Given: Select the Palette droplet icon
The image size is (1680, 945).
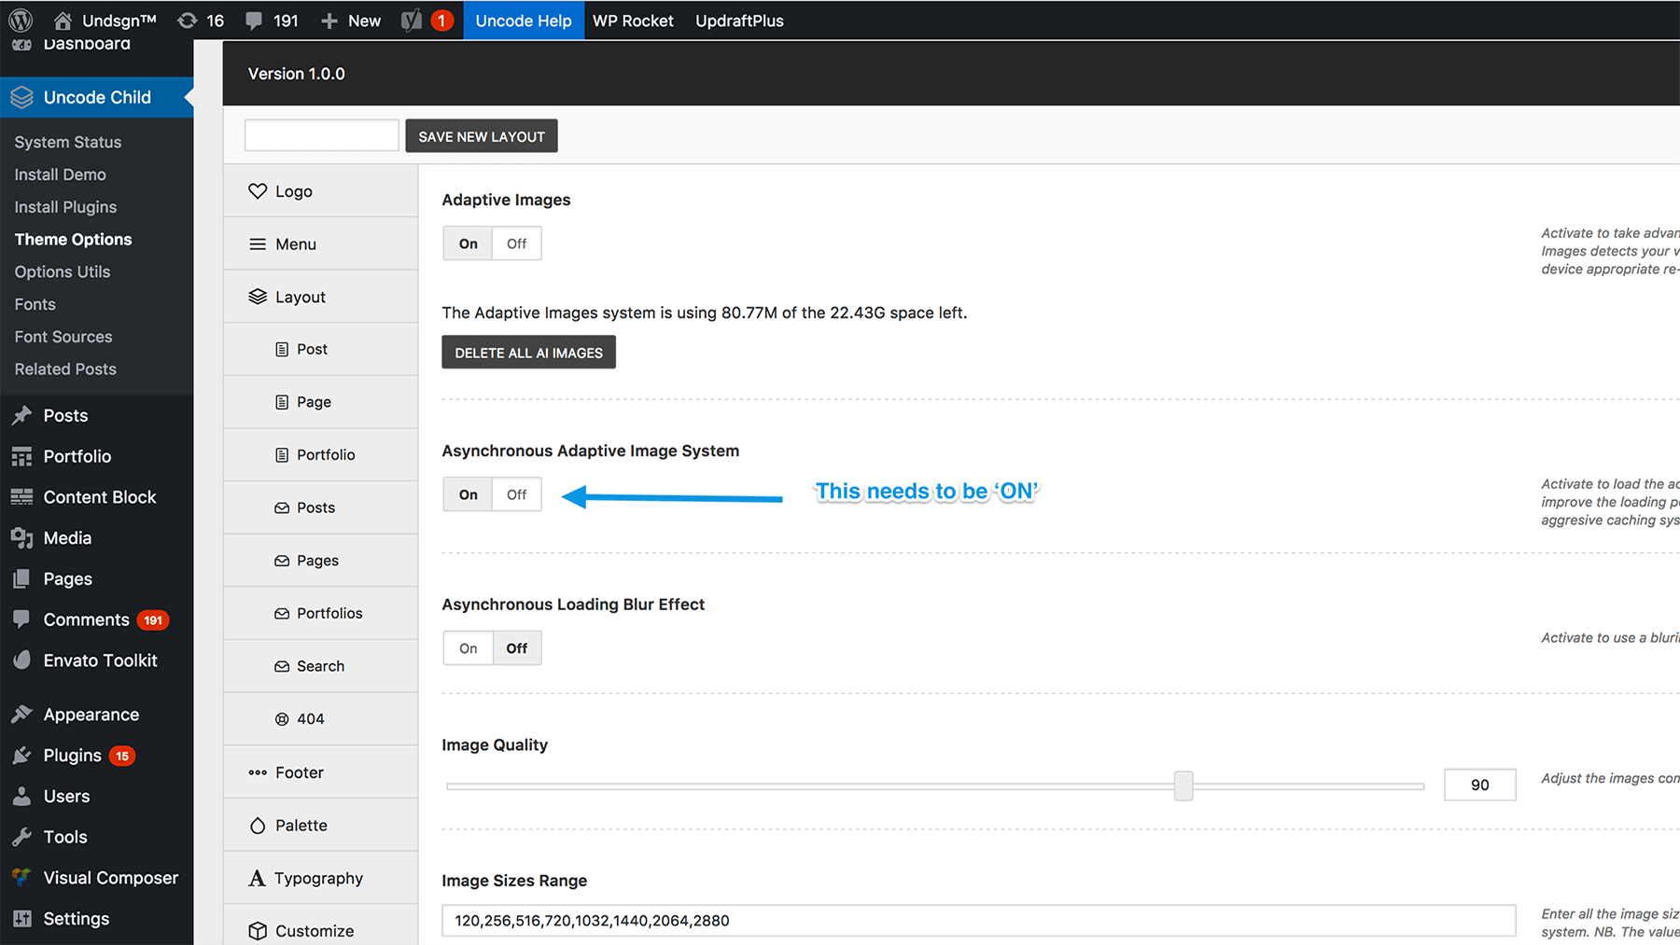Looking at the screenshot, I should coord(258,826).
